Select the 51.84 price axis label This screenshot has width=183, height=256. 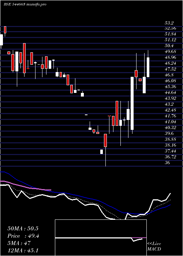point(171,34)
